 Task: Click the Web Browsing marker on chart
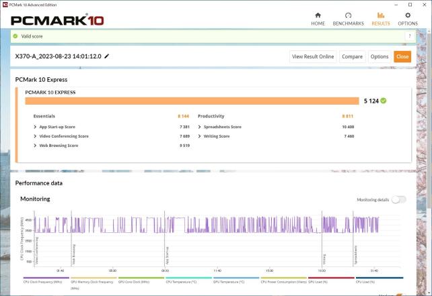point(74,254)
